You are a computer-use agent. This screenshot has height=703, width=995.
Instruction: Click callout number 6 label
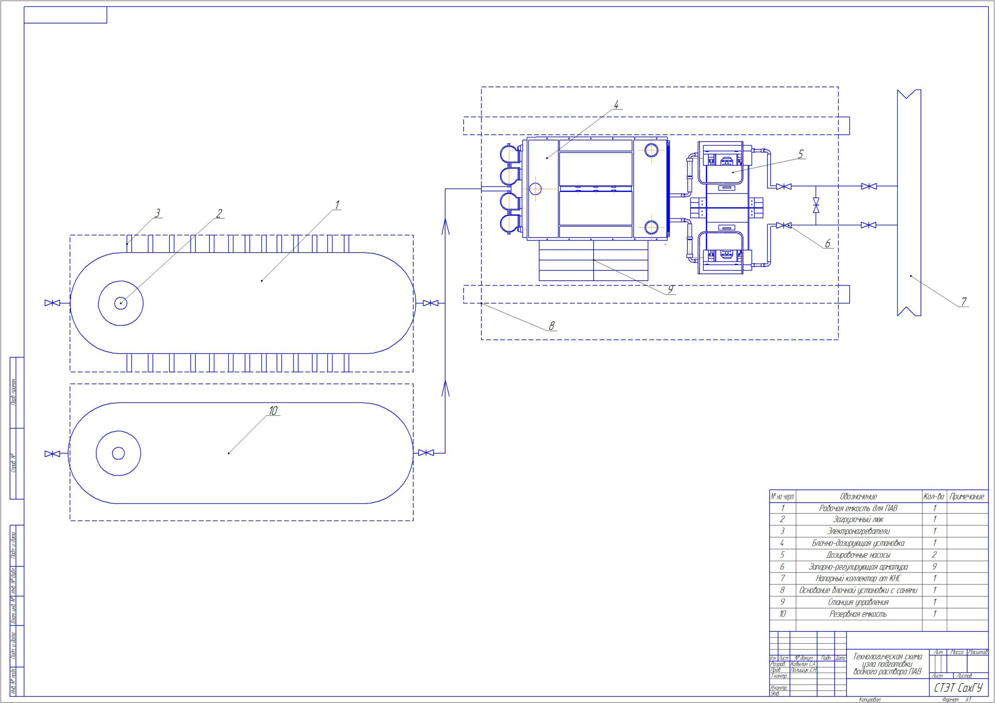coord(827,244)
